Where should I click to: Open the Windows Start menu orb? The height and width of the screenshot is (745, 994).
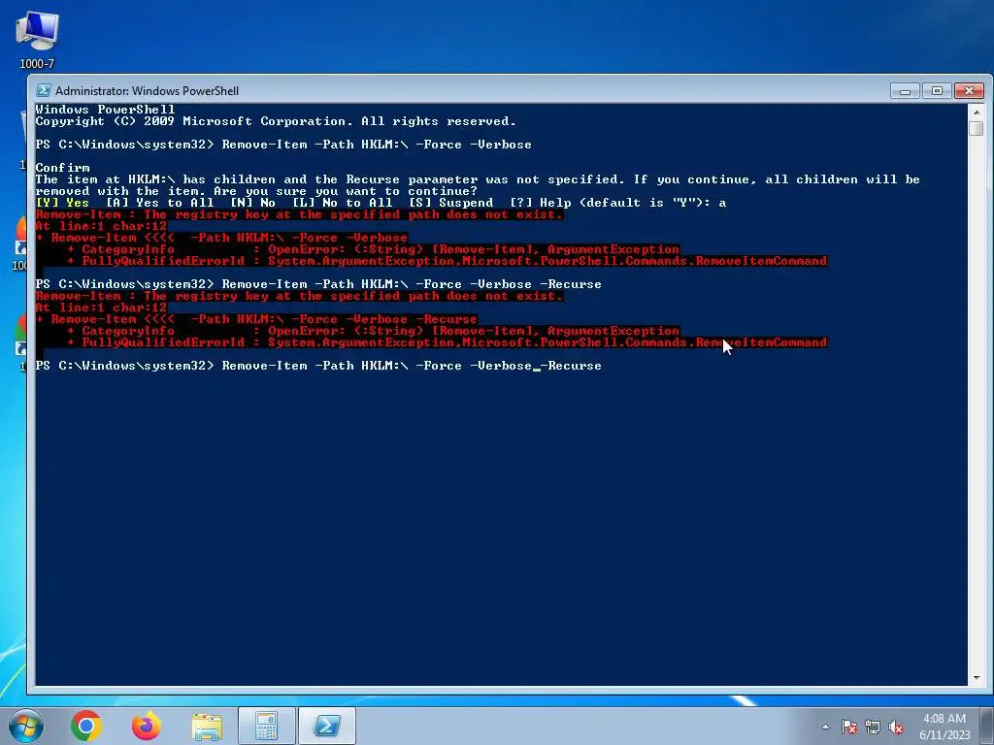click(26, 726)
